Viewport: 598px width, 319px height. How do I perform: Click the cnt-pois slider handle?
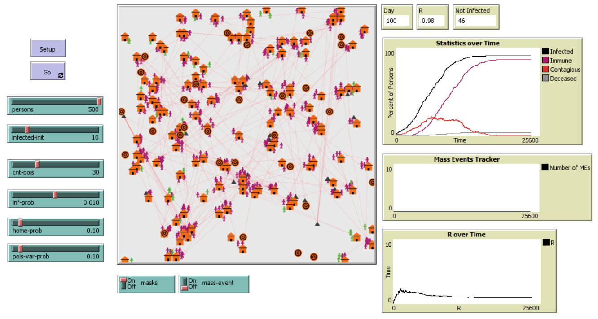[37, 164]
